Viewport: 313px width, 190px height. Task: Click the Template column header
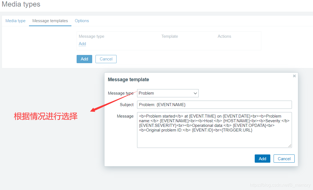coord(170,36)
